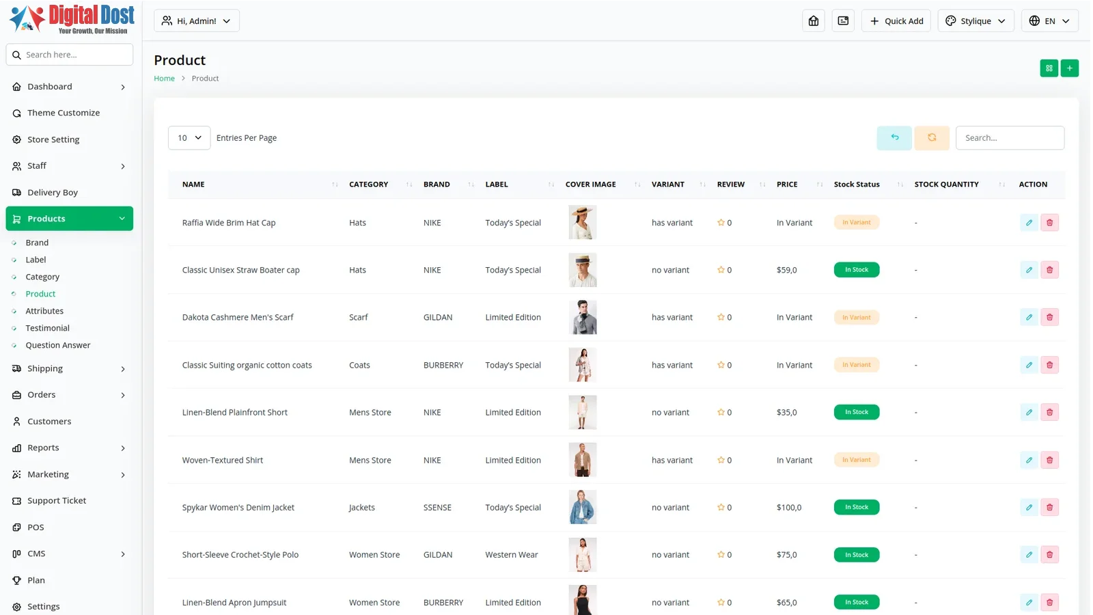This screenshot has width=1093, height=615.
Task: Open the EN language dropdown
Action: 1049,21
